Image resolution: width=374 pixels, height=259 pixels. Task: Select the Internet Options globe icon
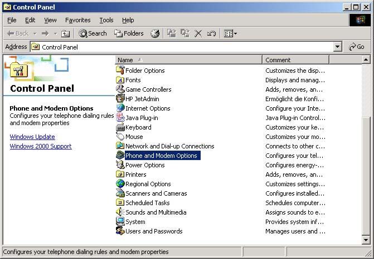pyautogui.click(x=120, y=108)
